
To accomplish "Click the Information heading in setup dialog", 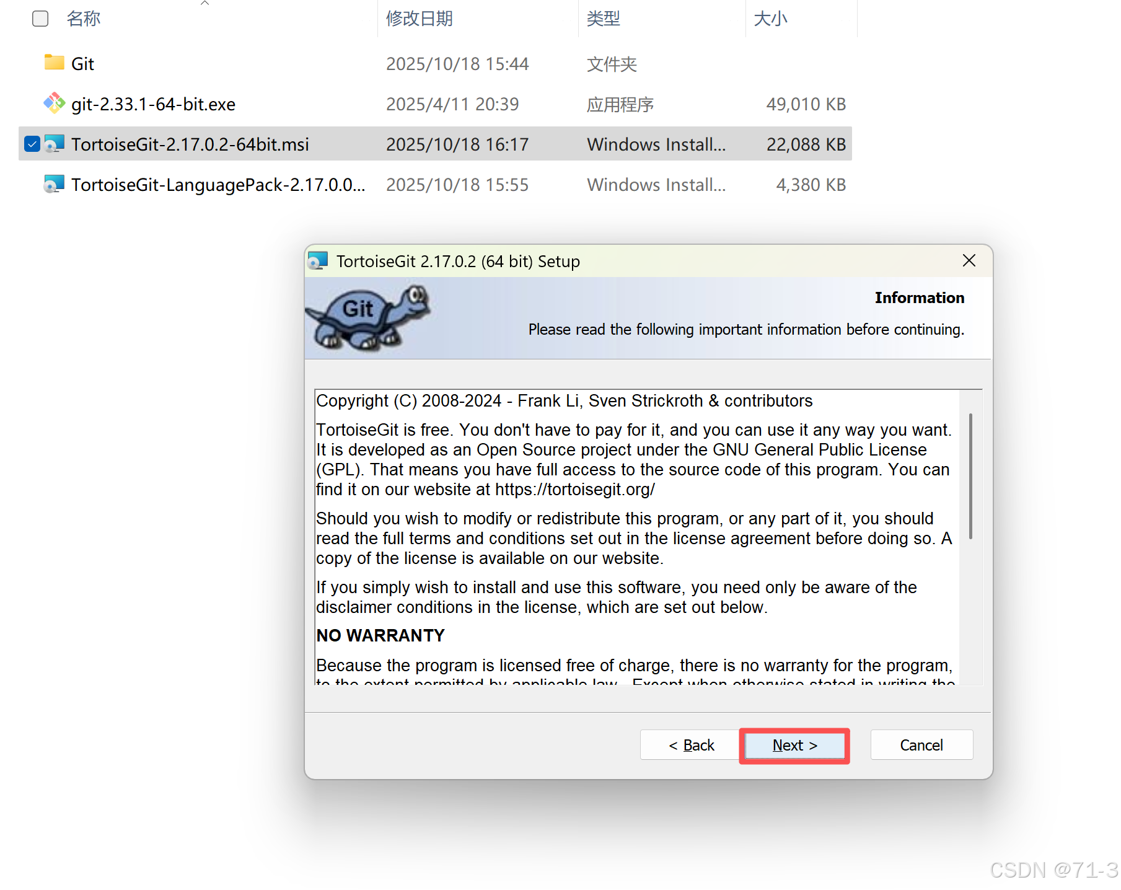I will [920, 297].
